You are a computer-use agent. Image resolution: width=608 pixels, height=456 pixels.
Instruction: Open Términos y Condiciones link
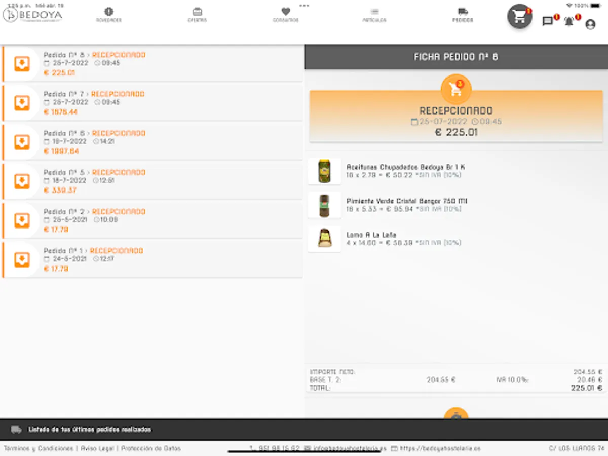click(39, 448)
